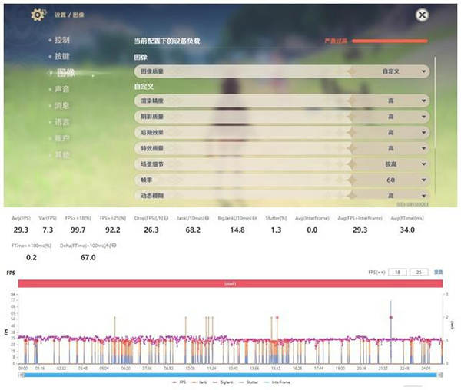
Task: Switch to the 消息 settings tab
Action: [62, 105]
